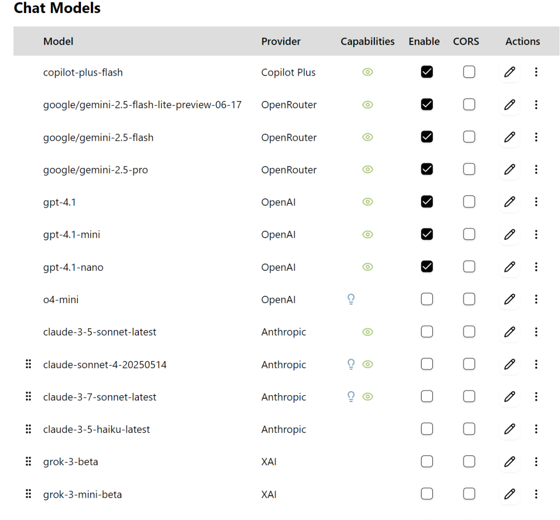560x520 pixels.
Task: Click the claude-3-7-sonnet-latest model name
Action: point(100,397)
